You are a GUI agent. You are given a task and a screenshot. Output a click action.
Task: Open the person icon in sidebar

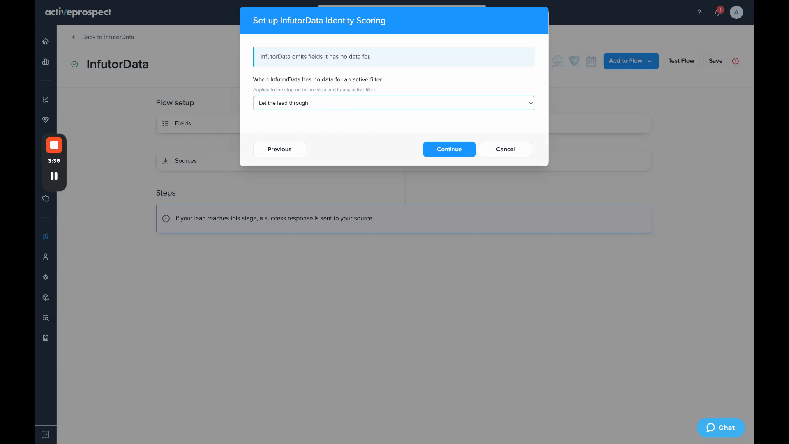46,257
